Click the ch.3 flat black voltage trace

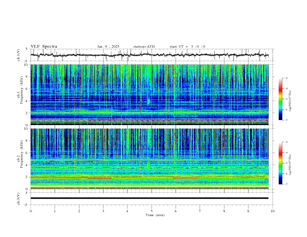pos(149,198)
